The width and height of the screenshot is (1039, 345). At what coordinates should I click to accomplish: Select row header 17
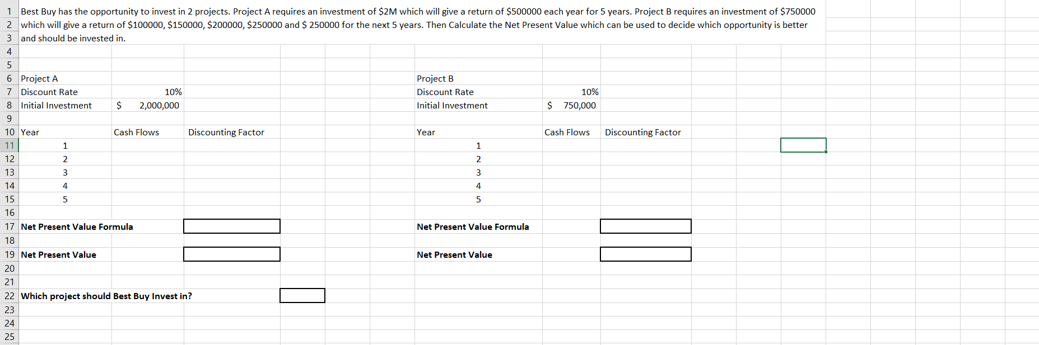(x=9, y=226)
